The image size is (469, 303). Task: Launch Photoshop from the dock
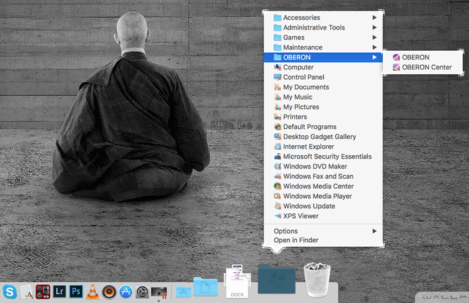[x=76, y=292]
